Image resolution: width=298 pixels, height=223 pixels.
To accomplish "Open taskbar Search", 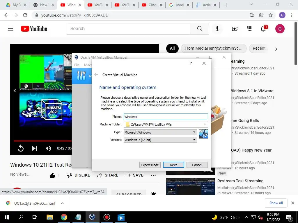I will 21,217.
